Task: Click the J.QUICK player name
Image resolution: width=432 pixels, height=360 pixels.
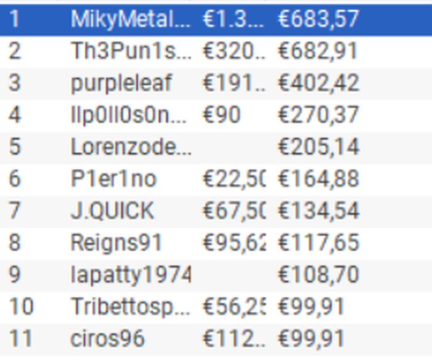Action: point(112,210)
